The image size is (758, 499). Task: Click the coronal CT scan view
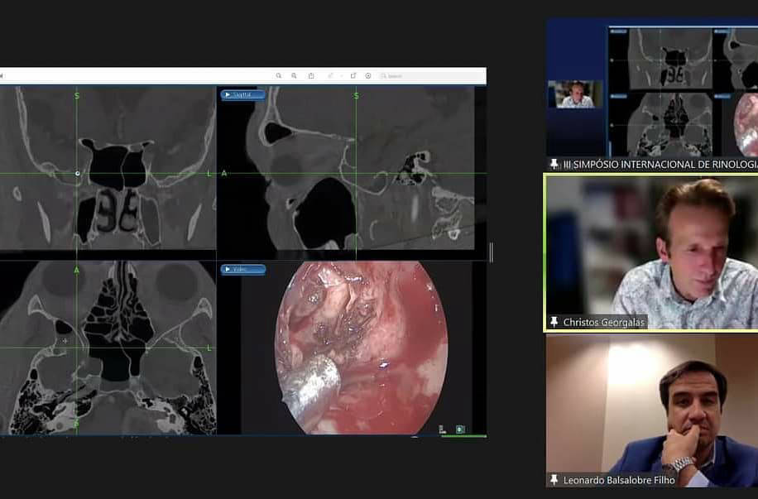click(108, 170)
